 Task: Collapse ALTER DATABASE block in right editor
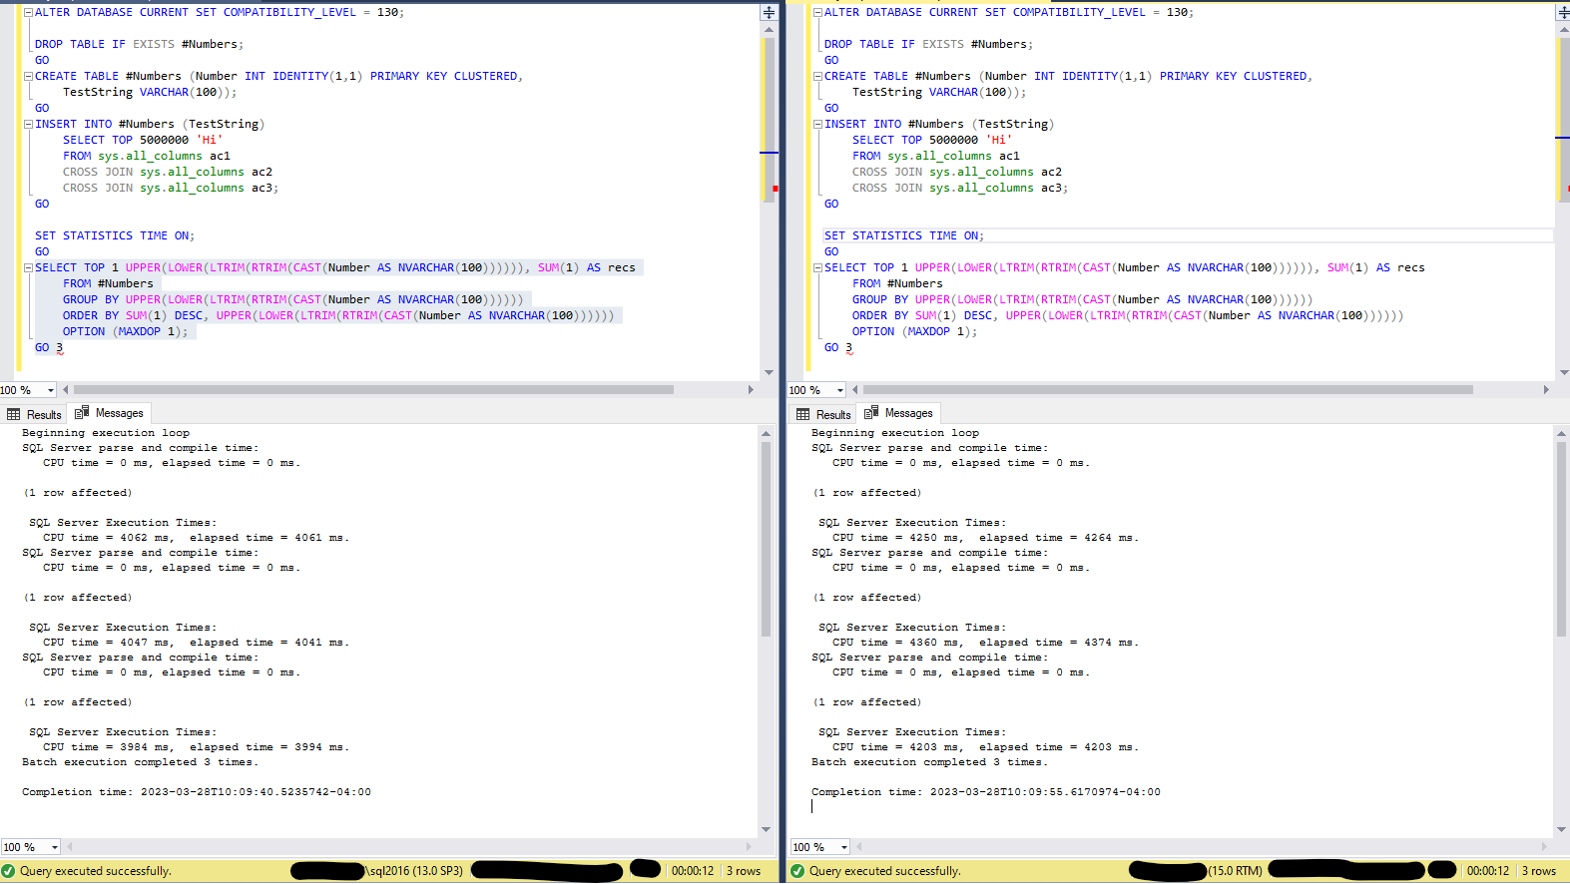pos(817,12)
